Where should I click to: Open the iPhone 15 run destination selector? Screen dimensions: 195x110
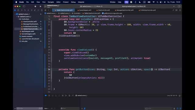(x=98, y=6)
